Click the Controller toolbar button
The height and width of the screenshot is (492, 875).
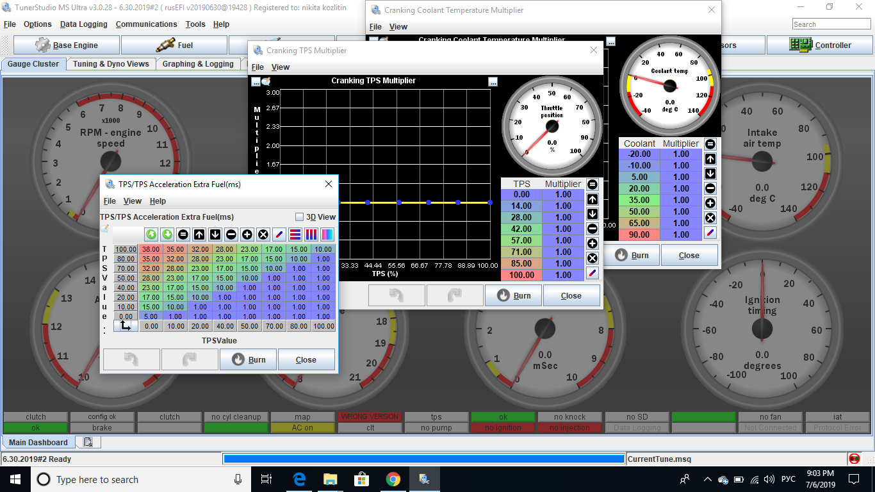[x=821, y=45]
